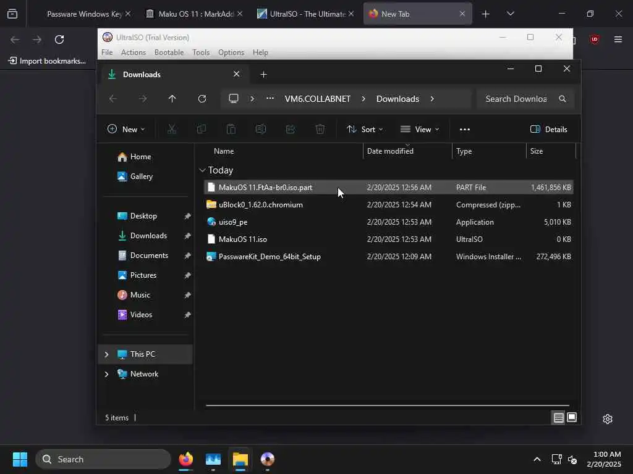Open the UltraISO Tools menu
Screen dimensions: 633x474
click(x=201, y=52)
